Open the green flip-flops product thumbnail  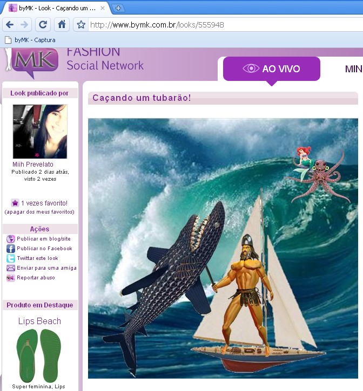click(39, 355)
